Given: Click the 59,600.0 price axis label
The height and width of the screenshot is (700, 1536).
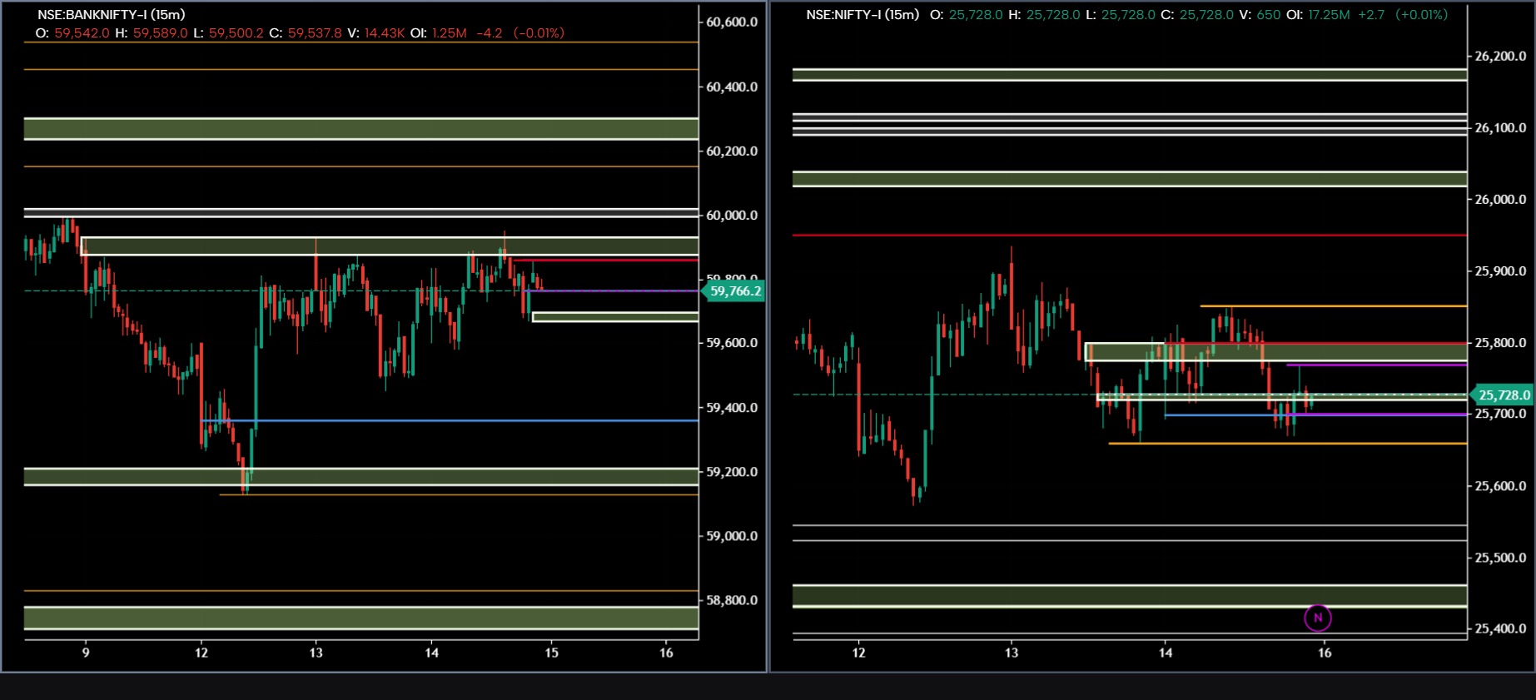Looking at the screenshot, I should click(x=732, y=343).
